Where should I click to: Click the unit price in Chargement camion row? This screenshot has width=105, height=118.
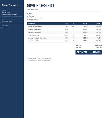point(85,32)
